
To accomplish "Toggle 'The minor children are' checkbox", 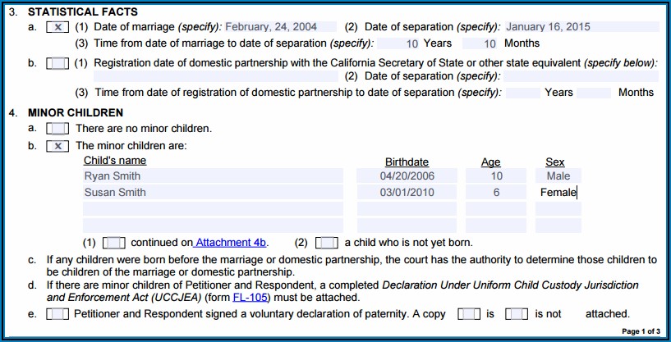I will tap(57, 146).
